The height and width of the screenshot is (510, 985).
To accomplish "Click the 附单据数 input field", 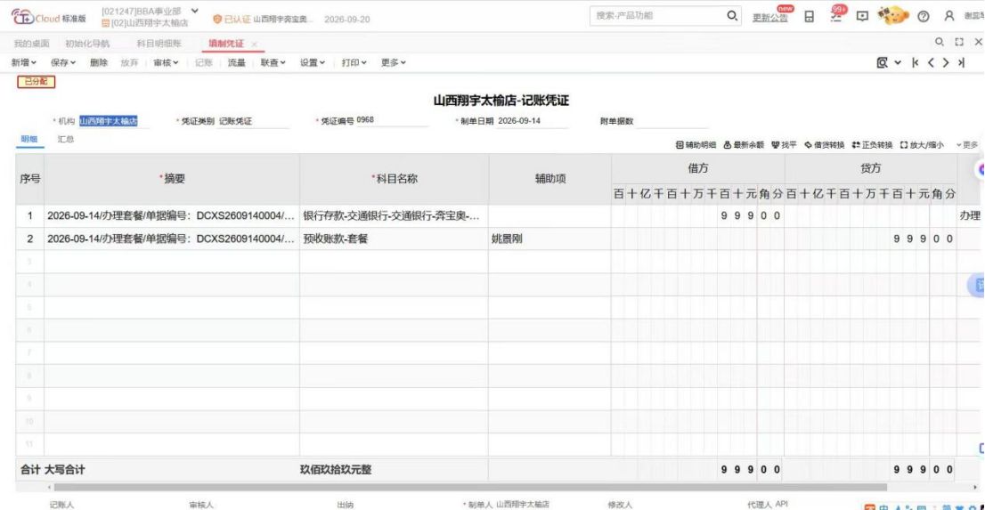I will (671, 120).
